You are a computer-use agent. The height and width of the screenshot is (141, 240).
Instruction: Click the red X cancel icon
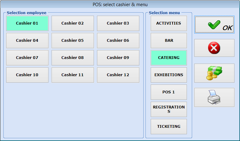click(214, 48)
